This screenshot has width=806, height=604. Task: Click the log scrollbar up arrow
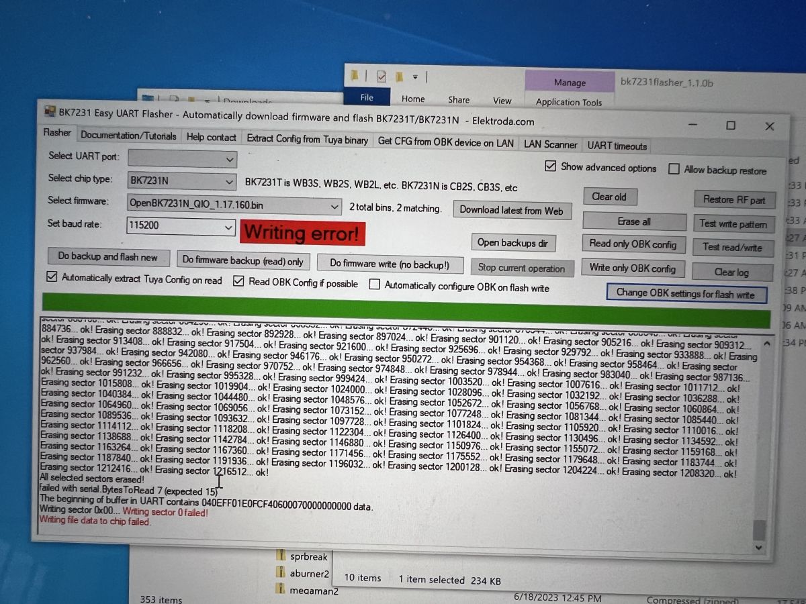767,343
